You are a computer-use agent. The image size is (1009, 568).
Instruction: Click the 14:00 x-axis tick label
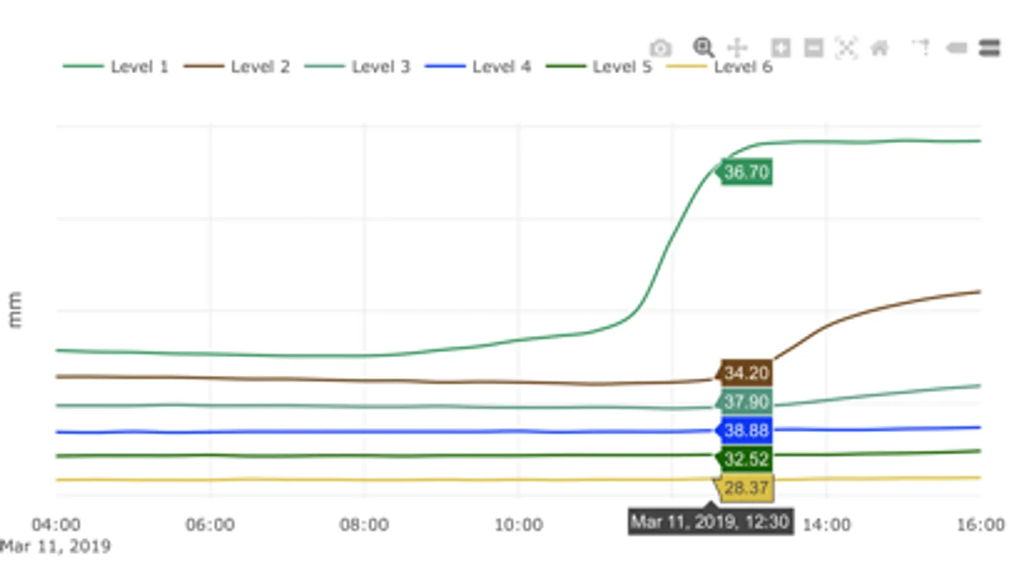(x=827, y=524)
